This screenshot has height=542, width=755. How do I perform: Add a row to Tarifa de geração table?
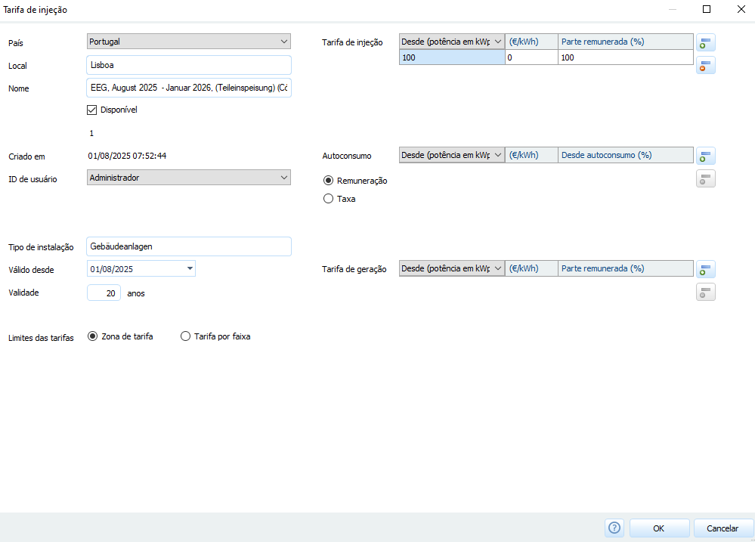(x=705, y=269)
